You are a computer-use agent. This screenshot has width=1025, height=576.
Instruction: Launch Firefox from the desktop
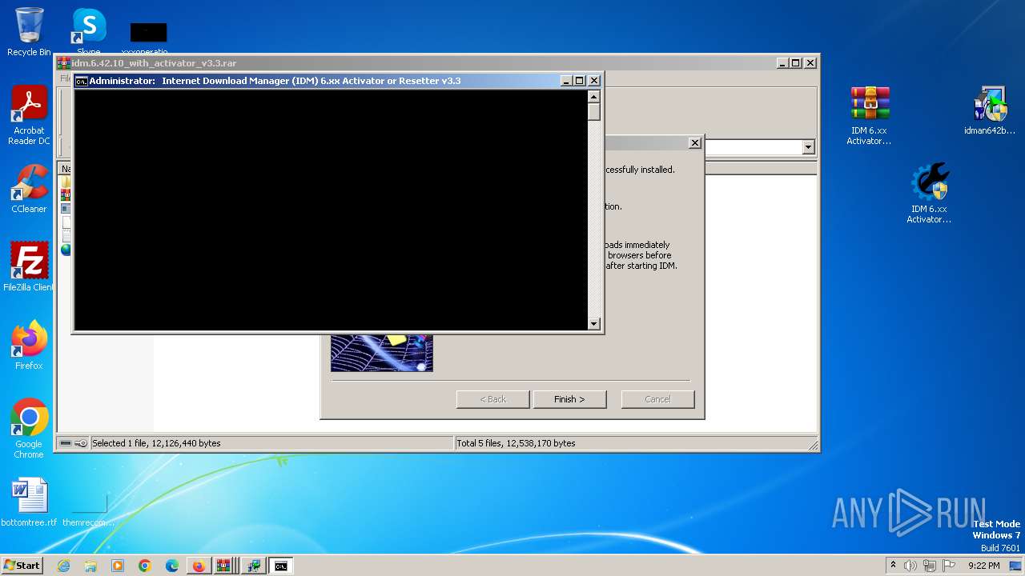point(30,346)
